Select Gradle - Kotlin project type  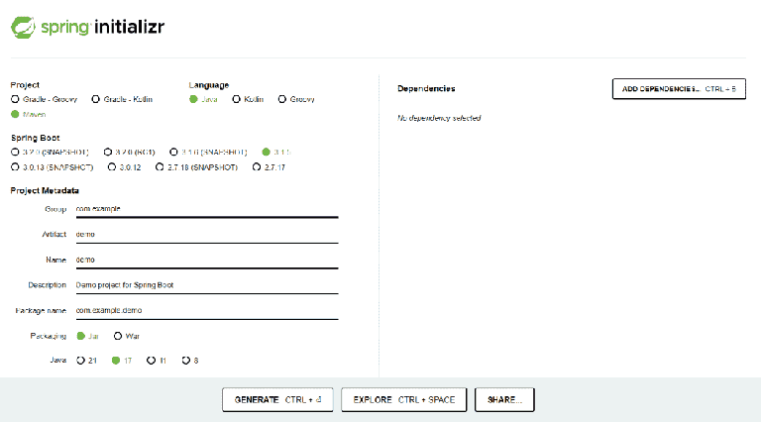(x=122, y=99)
